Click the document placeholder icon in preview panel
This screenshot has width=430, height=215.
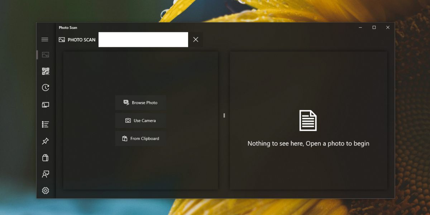[x=308, y=121]
